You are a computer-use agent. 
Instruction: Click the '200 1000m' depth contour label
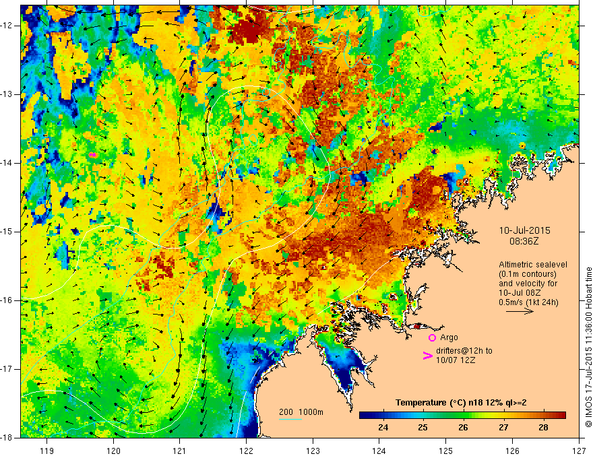point(301,412)
